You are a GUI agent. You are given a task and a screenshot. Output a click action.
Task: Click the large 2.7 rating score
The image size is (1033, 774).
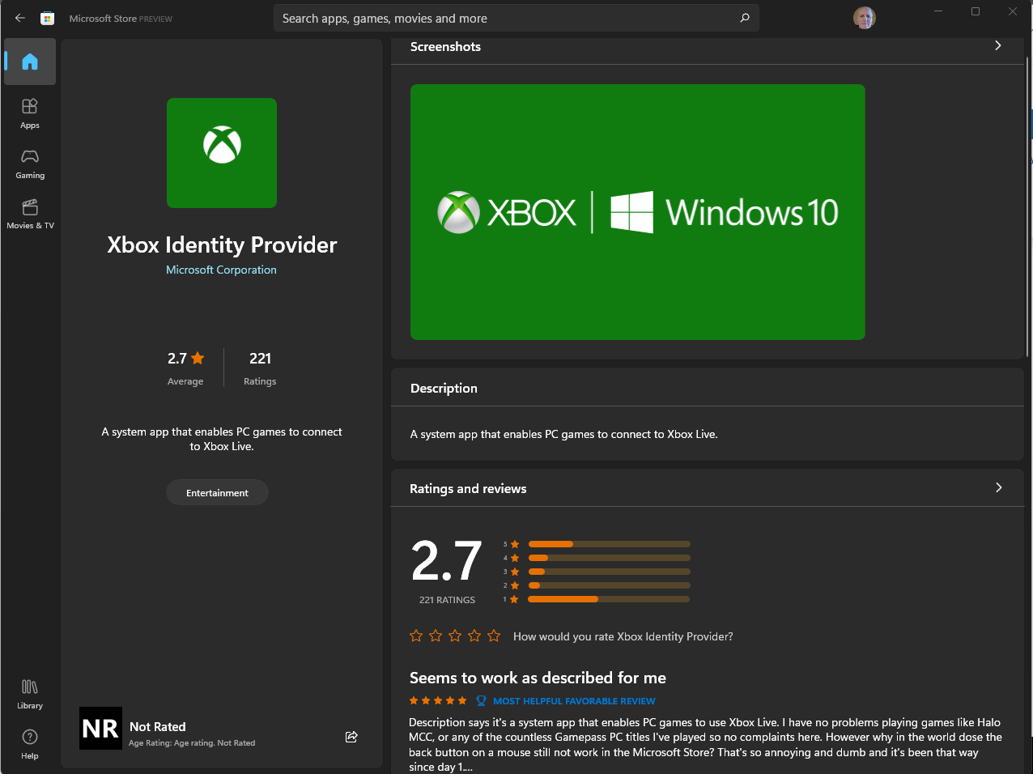coord(447,561)
